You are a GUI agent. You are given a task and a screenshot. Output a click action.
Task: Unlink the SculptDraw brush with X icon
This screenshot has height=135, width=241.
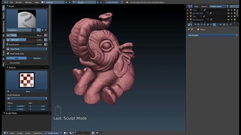(x=46, y=30)
